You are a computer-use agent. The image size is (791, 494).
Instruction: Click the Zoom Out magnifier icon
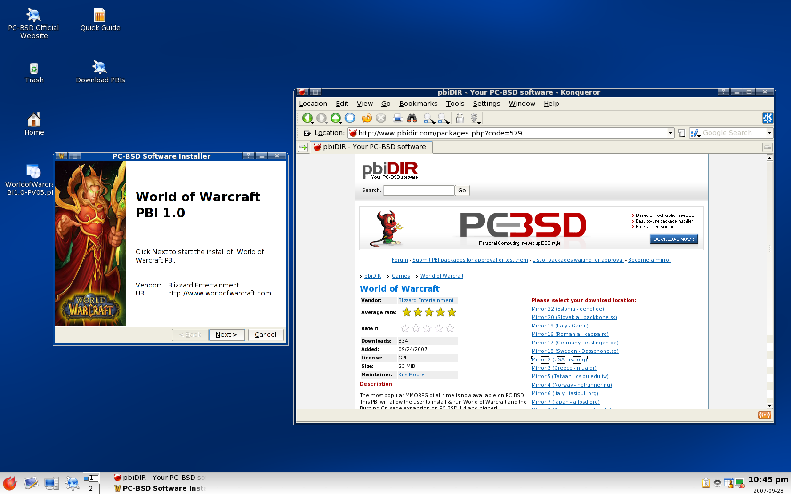coord(443,118)
